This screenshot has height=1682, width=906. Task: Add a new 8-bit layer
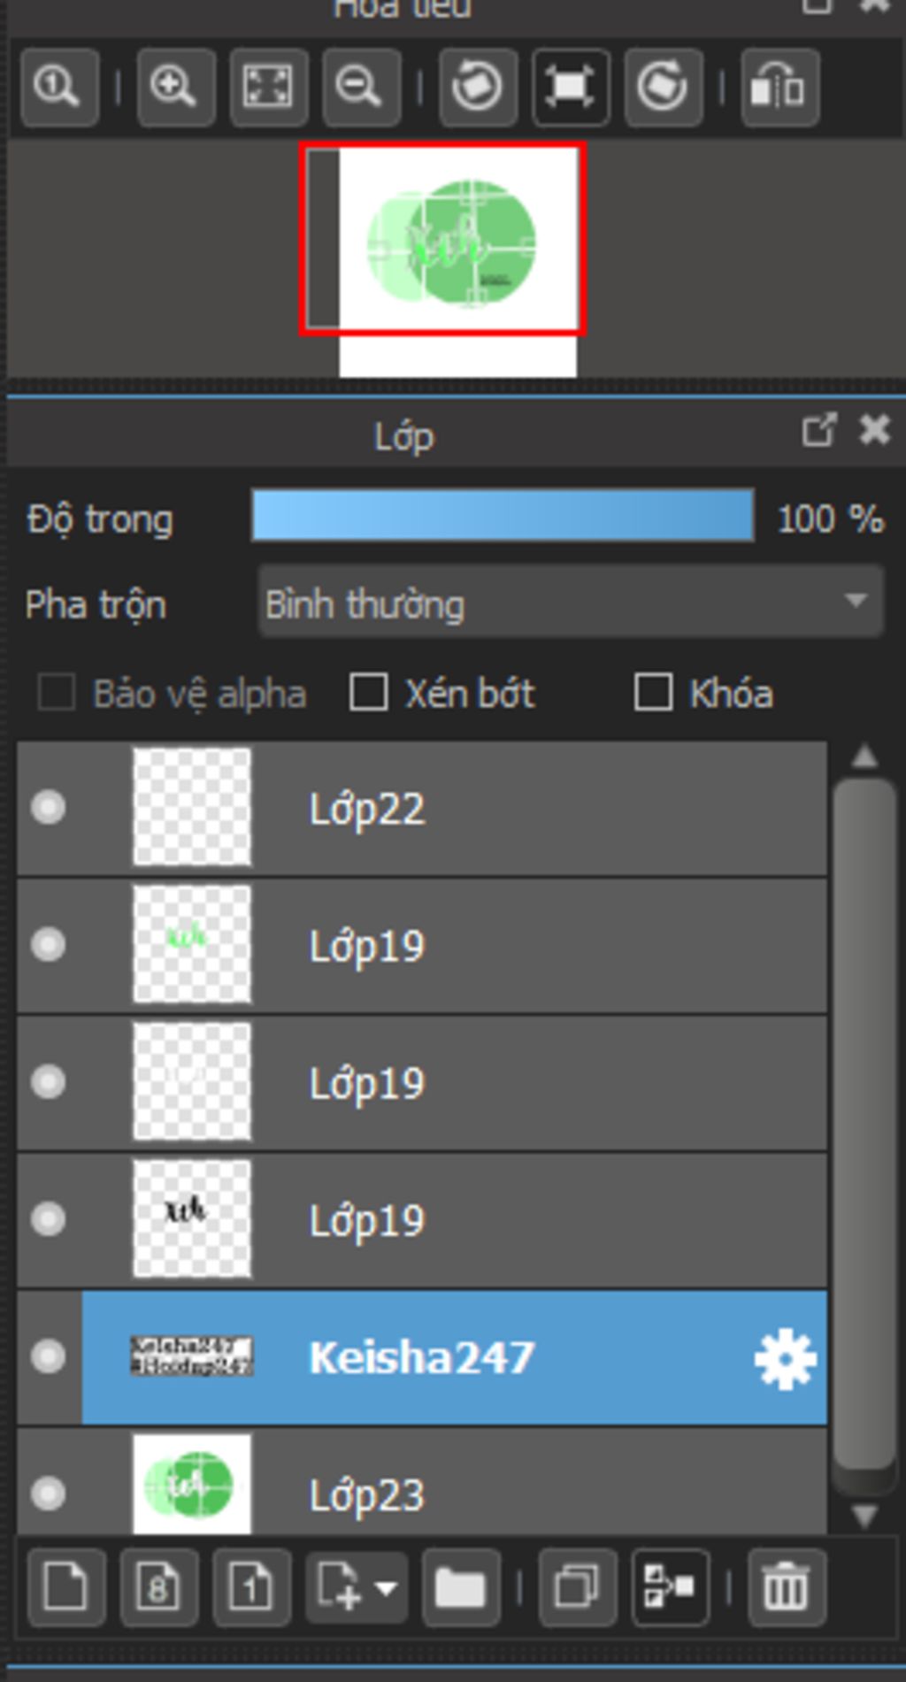[159, 1587]
